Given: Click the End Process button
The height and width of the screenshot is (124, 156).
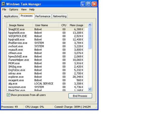Looking at the screenshot, I should click(x=80, y=96).
